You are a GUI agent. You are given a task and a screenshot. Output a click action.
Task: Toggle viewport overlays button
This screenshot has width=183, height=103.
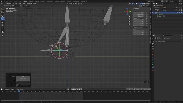point(137,4)
